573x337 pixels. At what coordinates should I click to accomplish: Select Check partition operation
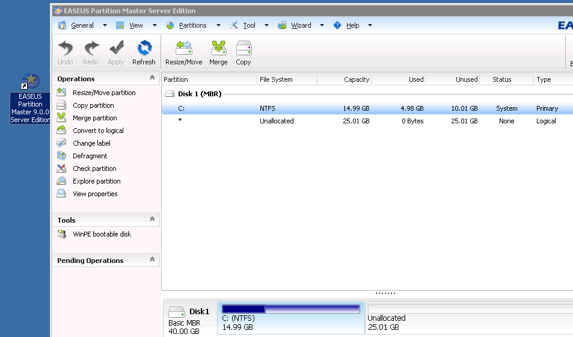click(94, 168)
